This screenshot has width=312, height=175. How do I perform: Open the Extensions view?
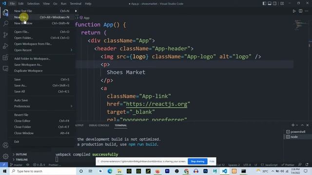(x=5, y=57)
